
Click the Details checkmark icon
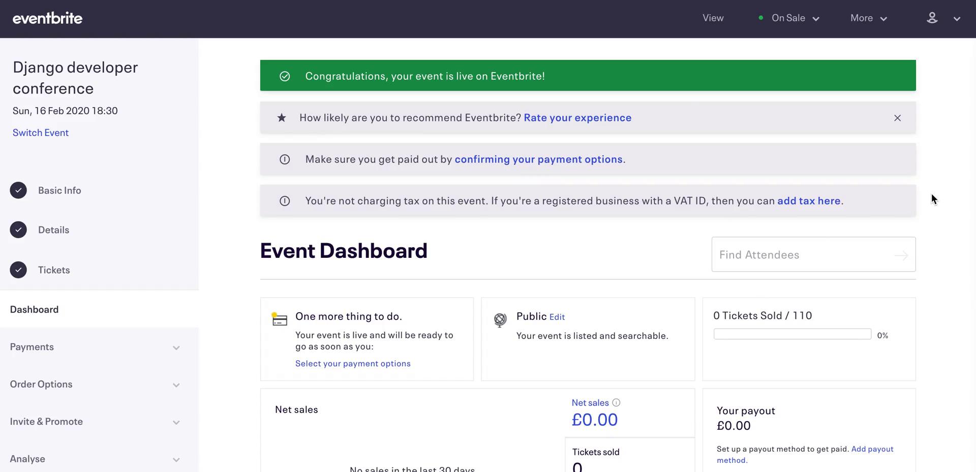pos(18,230)
